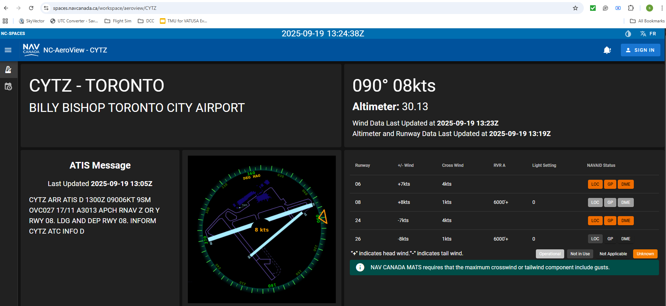The image size is (666, 306).
Task: Click the Not Applicable legend label
Action: point(613,254)
